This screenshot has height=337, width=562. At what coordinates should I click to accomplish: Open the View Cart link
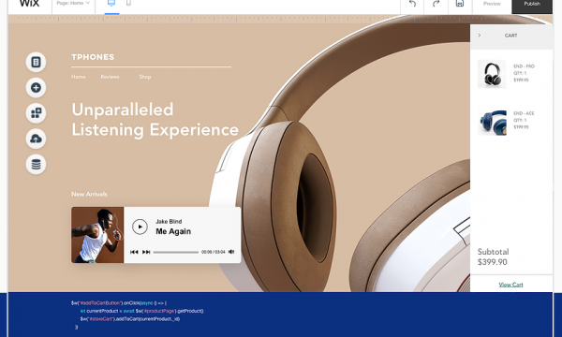click(x=510, y=285)
